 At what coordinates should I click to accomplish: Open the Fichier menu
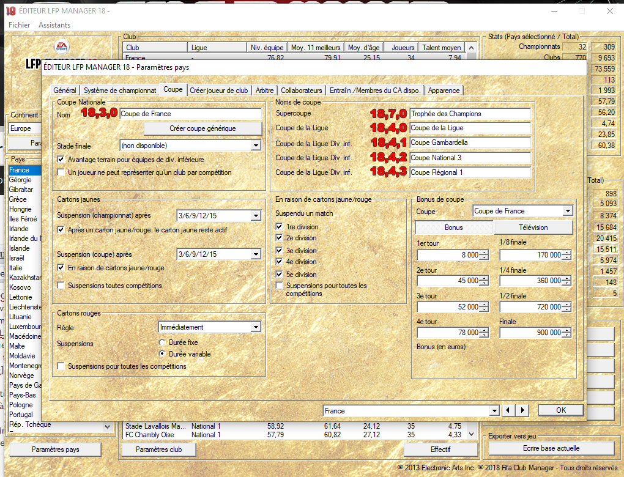tap(20, 24)
